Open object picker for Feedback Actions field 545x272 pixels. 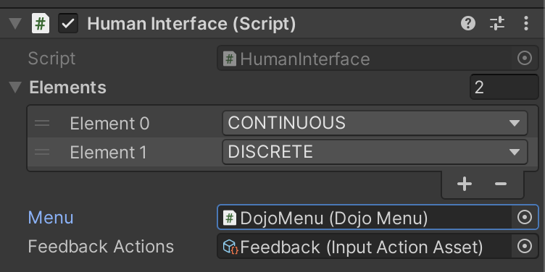pos(525,247)
